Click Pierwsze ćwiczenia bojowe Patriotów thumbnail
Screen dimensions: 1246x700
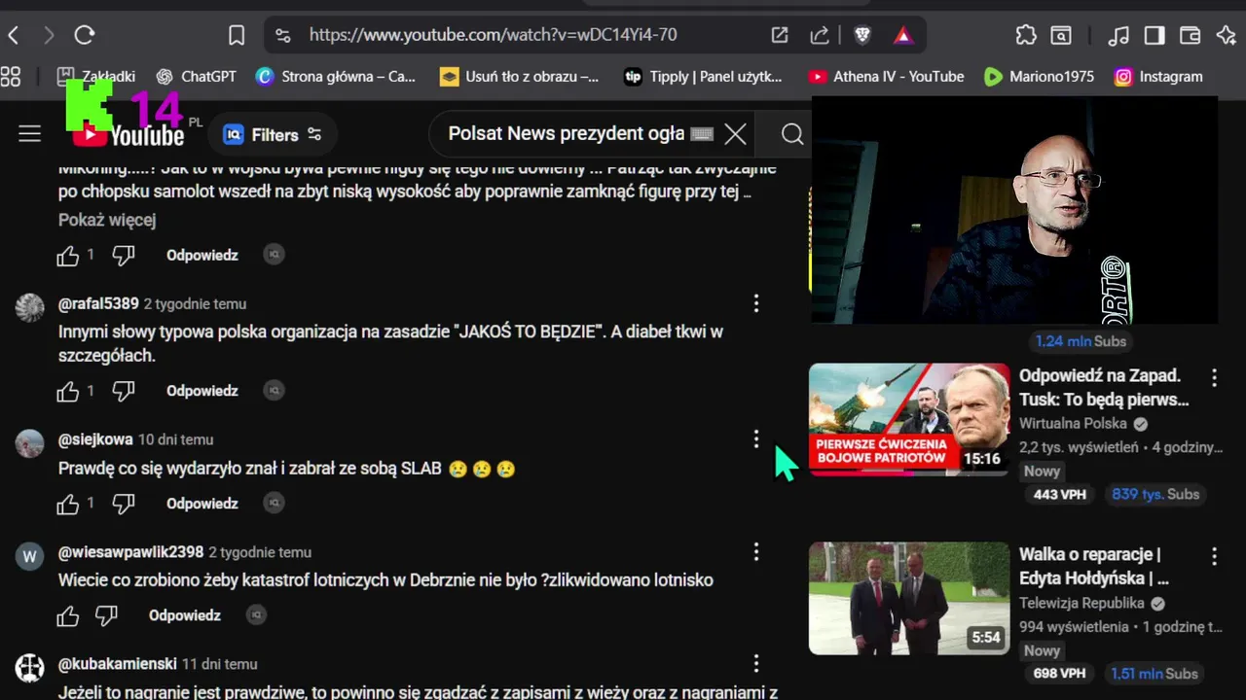point(909,419)
